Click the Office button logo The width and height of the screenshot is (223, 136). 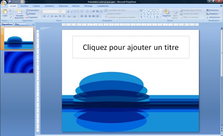4,3
